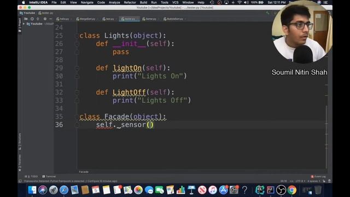Screen dimensions: 350x197
Task: Click the tester.py breadcrumb in navigation bar
Action: (x=46, y=13)
